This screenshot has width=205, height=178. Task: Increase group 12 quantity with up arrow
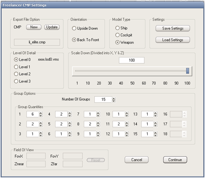click(x=127, y=133)
